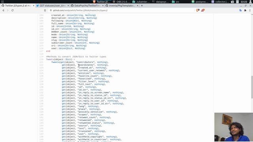Click the page vertical scrollbar thumb
Viewport: 253px width, 142px height.
pyautogui.click(x=252, y=87)
